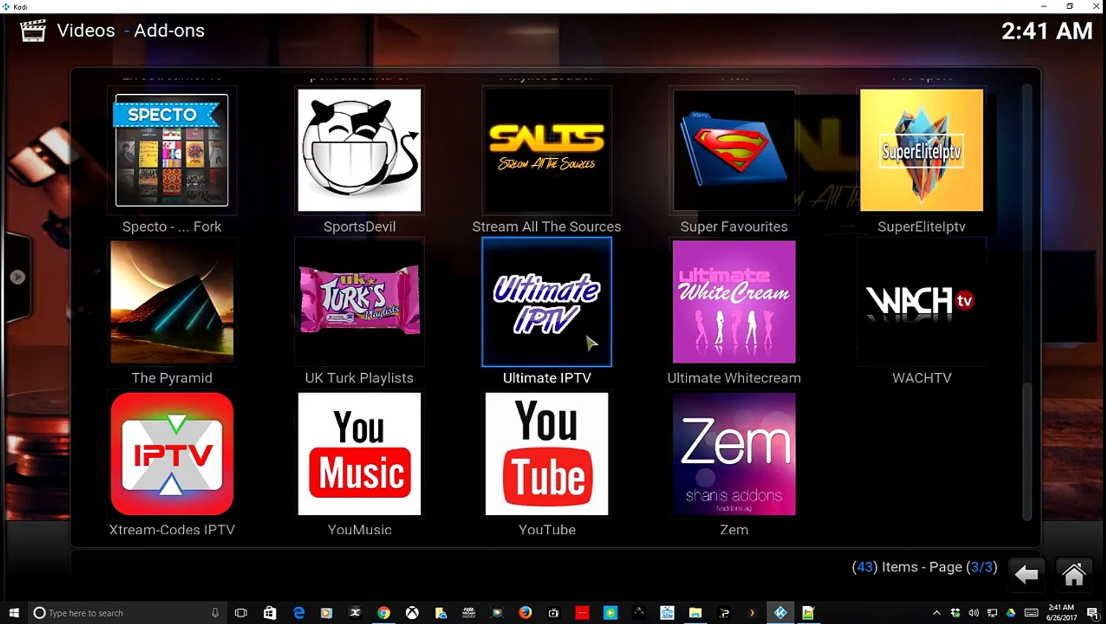
Task: Switch to Kodi taskbar icon
Action: tap(780, 613)
